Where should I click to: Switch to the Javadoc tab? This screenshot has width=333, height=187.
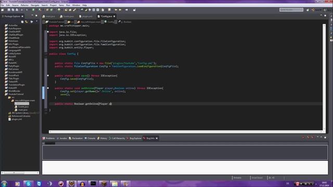pyautogui.click(x=62, y=138)
